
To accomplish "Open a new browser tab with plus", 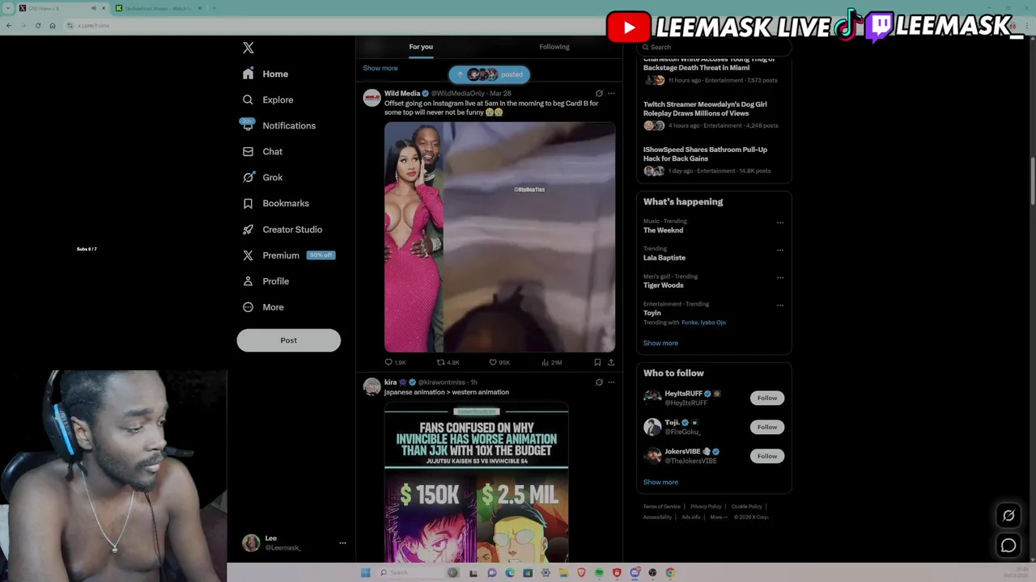I will pyautogui.click(x=214, y=8).
